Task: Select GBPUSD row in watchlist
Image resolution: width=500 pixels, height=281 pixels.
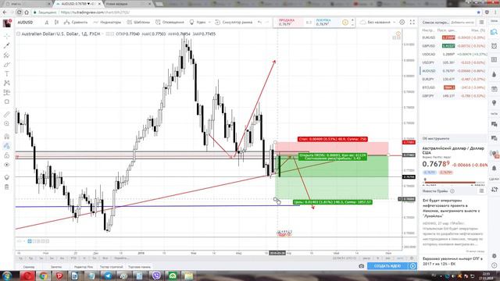Action: [453, 46]
